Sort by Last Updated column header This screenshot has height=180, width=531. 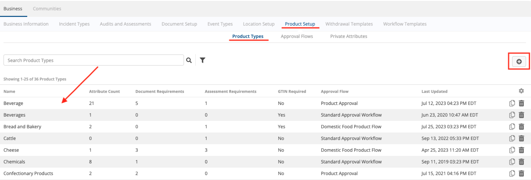[x=434, y=91]
